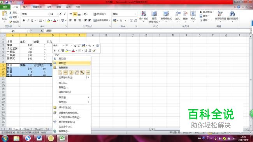Select Cut (剪切) in the context menu
The width and height of the screenshot is (253, 142).
(72, 59)
